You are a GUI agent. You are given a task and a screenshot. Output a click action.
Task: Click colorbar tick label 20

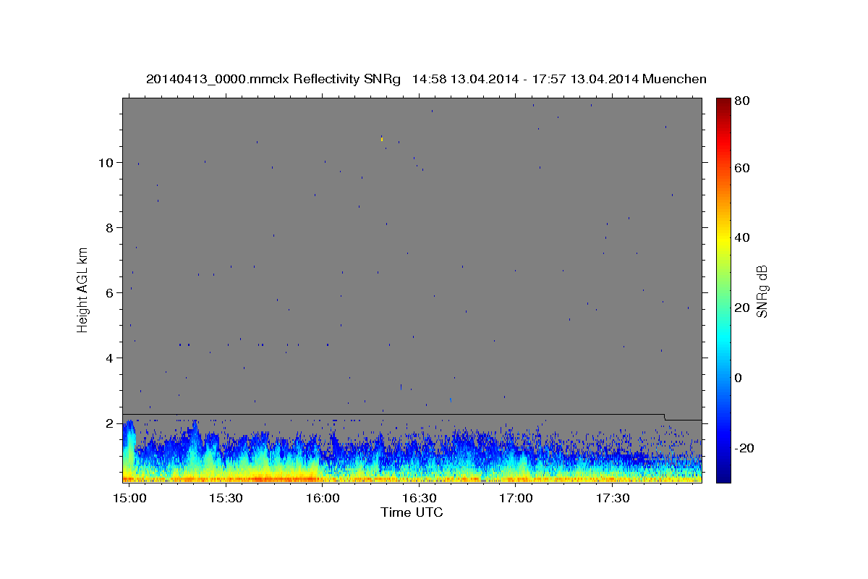click(x=742, y=308)
